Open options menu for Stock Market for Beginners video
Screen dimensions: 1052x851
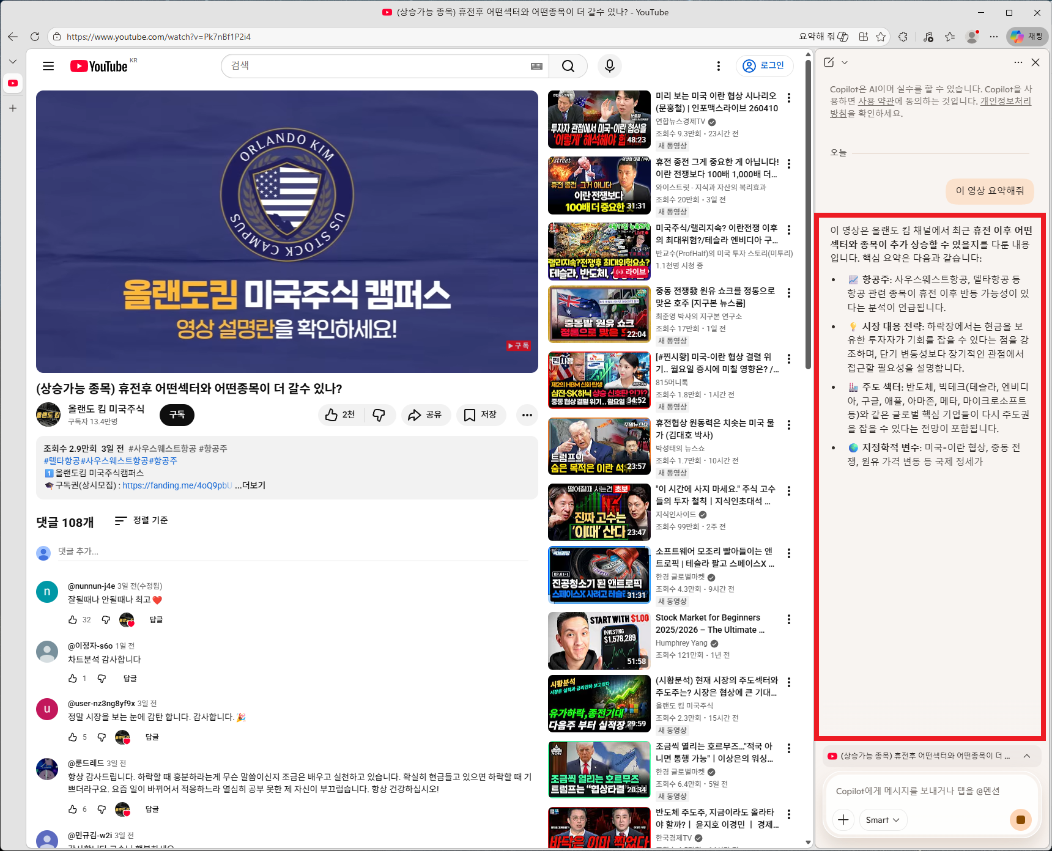pyautogui.click(x=789, y=620)
